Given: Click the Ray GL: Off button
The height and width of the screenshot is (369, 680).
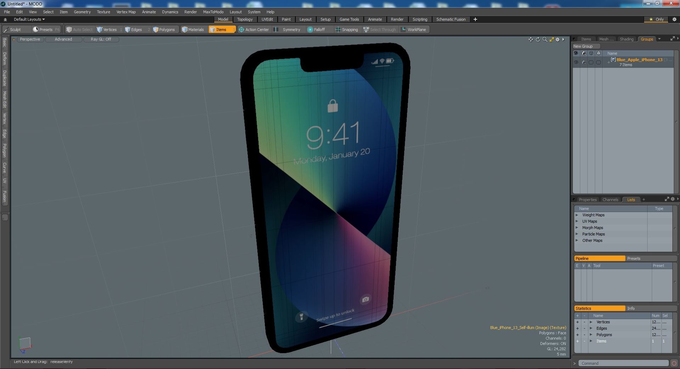Looking at the screenshot, I should 101,39.
